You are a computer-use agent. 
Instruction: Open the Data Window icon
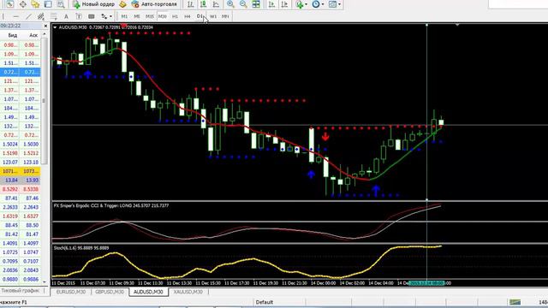(x=23, y=4)
